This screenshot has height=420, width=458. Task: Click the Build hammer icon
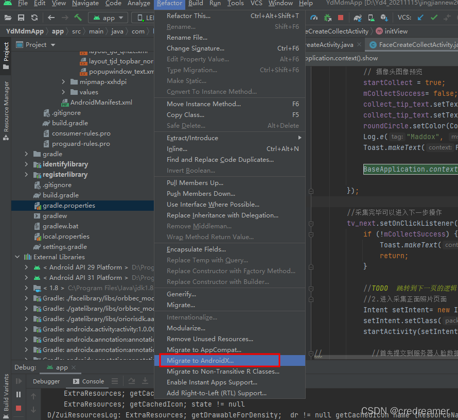coord(78,17)
